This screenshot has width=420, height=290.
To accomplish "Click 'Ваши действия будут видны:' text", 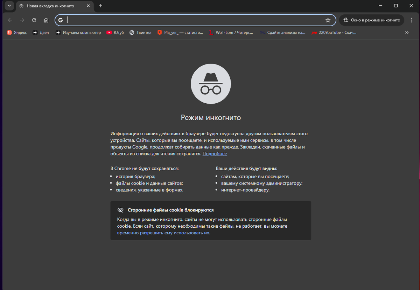I will tap(246, 168).
